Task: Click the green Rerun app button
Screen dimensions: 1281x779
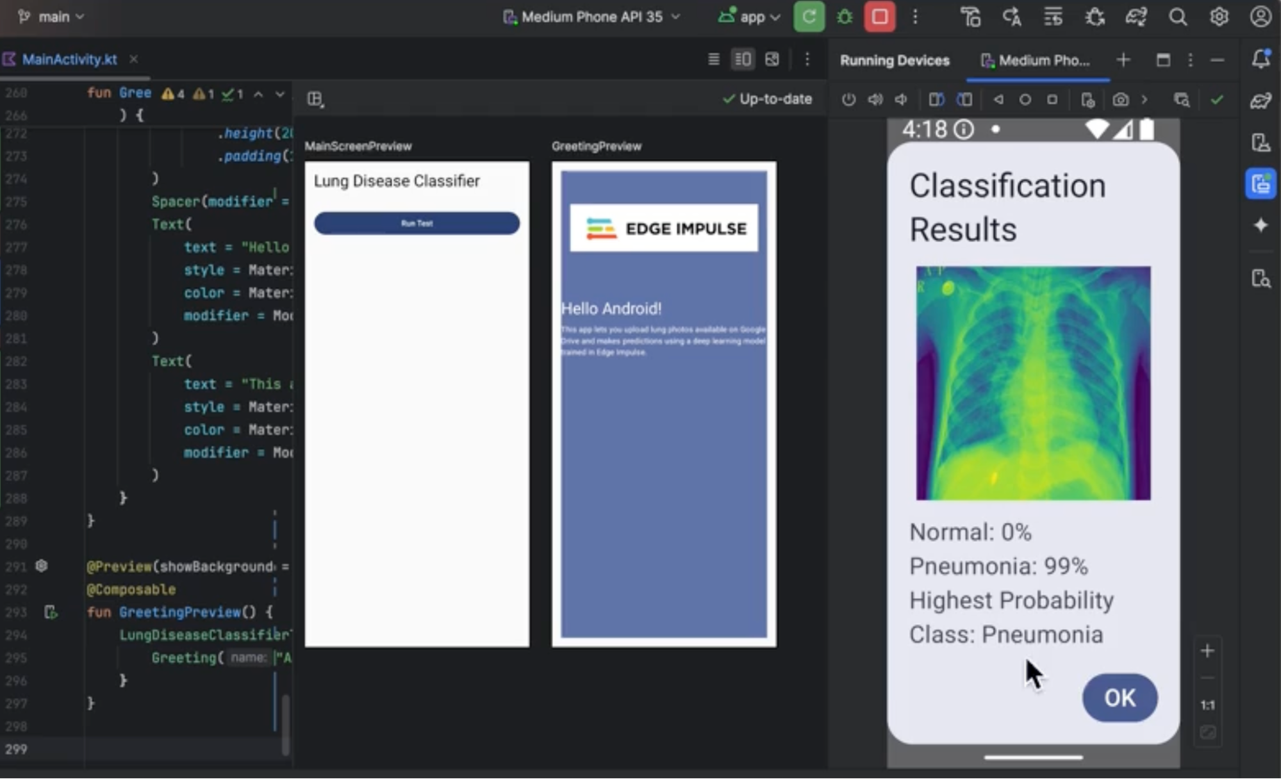Action: tap(809, 17)
